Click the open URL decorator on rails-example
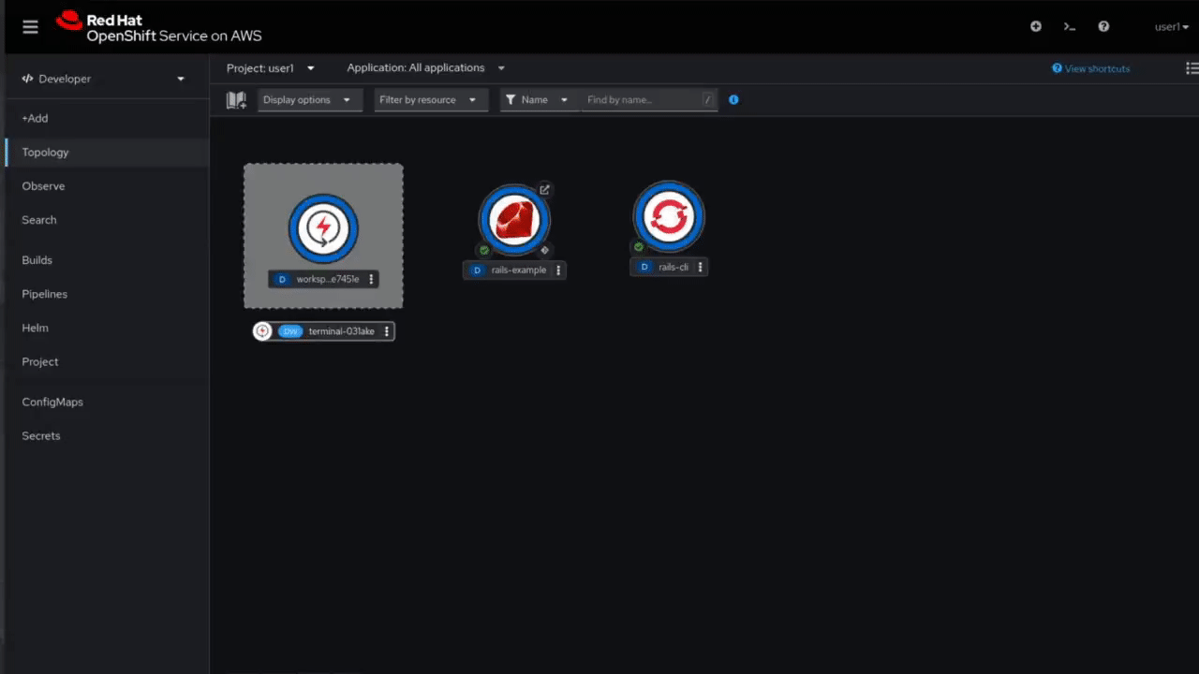Image resolution: width=1199 pixels, height=674 pixels. tap(544, 189)
